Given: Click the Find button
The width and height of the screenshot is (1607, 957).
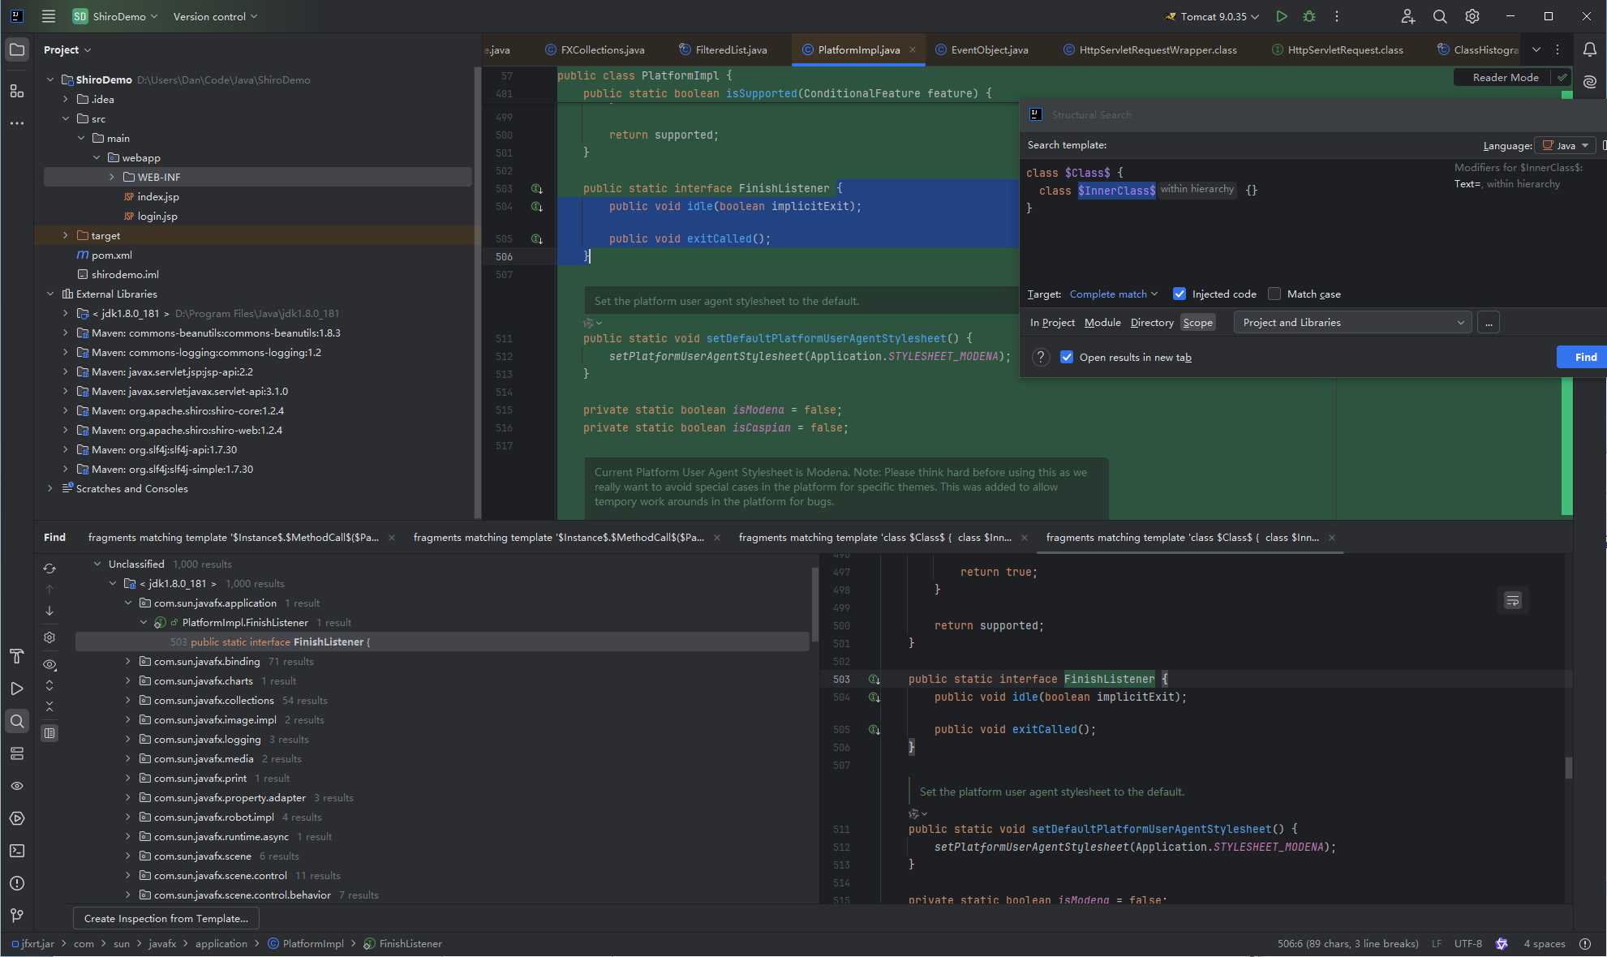Looking at the screenshot, I should [1582, 357].
